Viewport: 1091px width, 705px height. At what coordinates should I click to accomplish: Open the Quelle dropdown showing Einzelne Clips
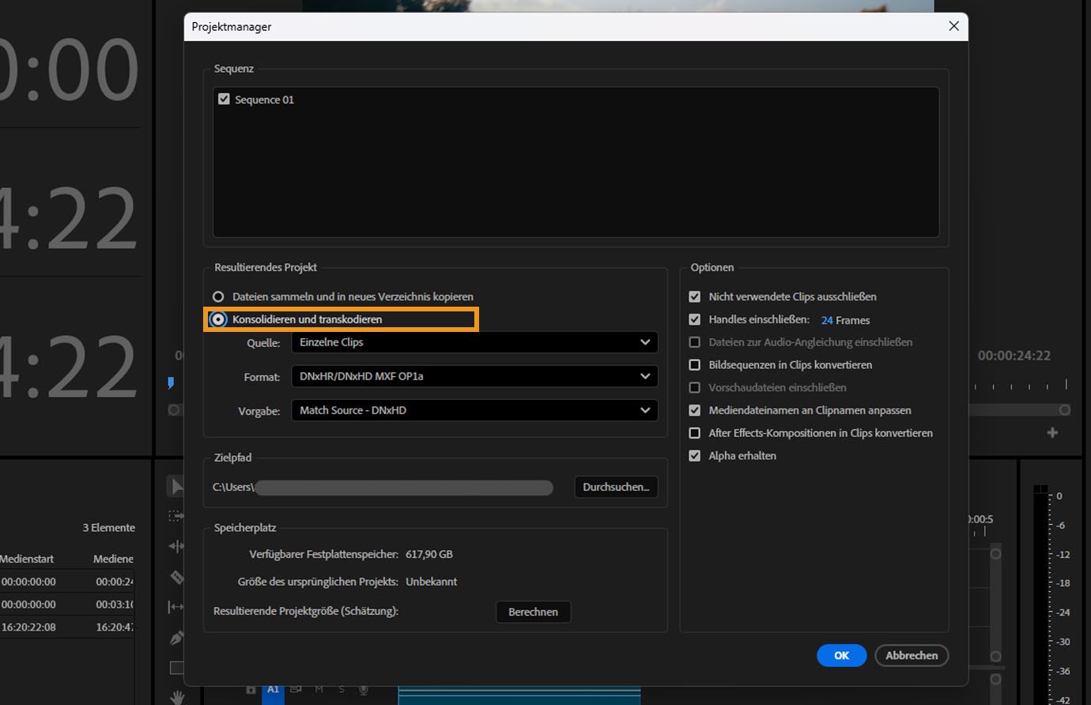click(474, 342)
